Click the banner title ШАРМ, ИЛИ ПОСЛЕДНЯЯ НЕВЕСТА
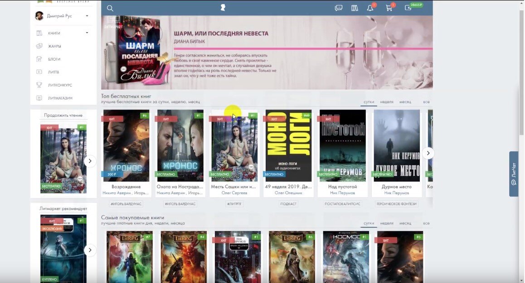This screenshot has height=283, width=525. [x=221, y=34]
